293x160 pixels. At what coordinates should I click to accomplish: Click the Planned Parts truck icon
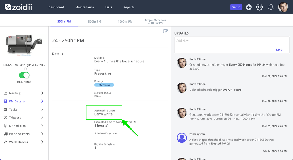coord(6,134)
